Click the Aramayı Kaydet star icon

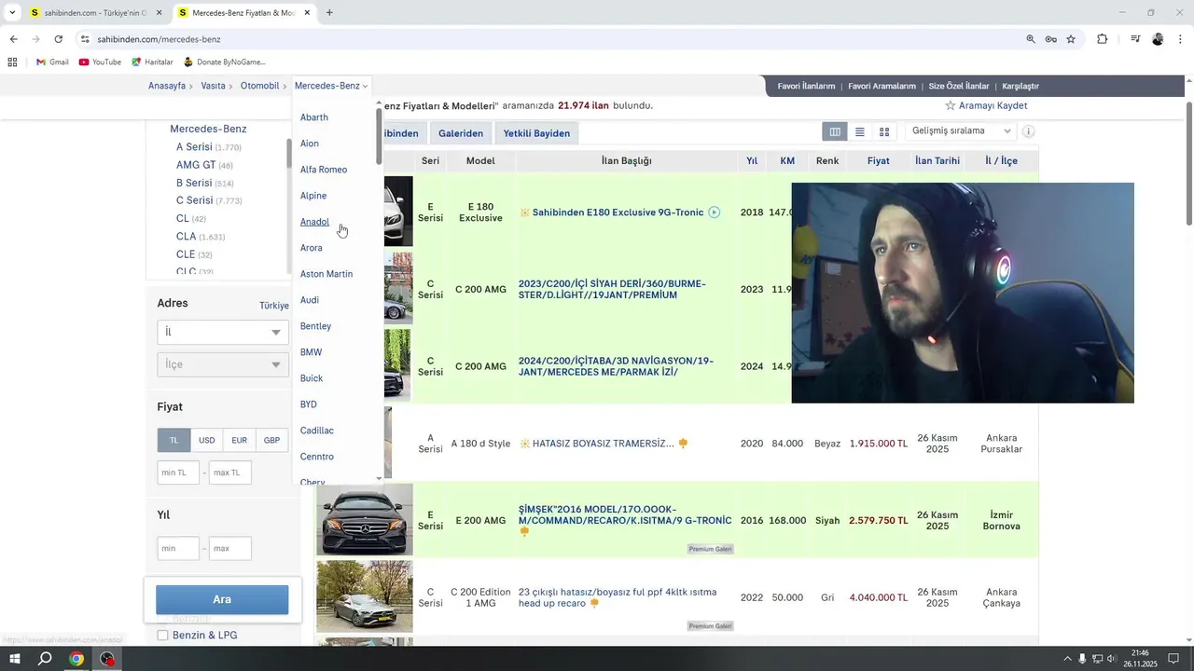pyautogui.click(x=951, y=105)
